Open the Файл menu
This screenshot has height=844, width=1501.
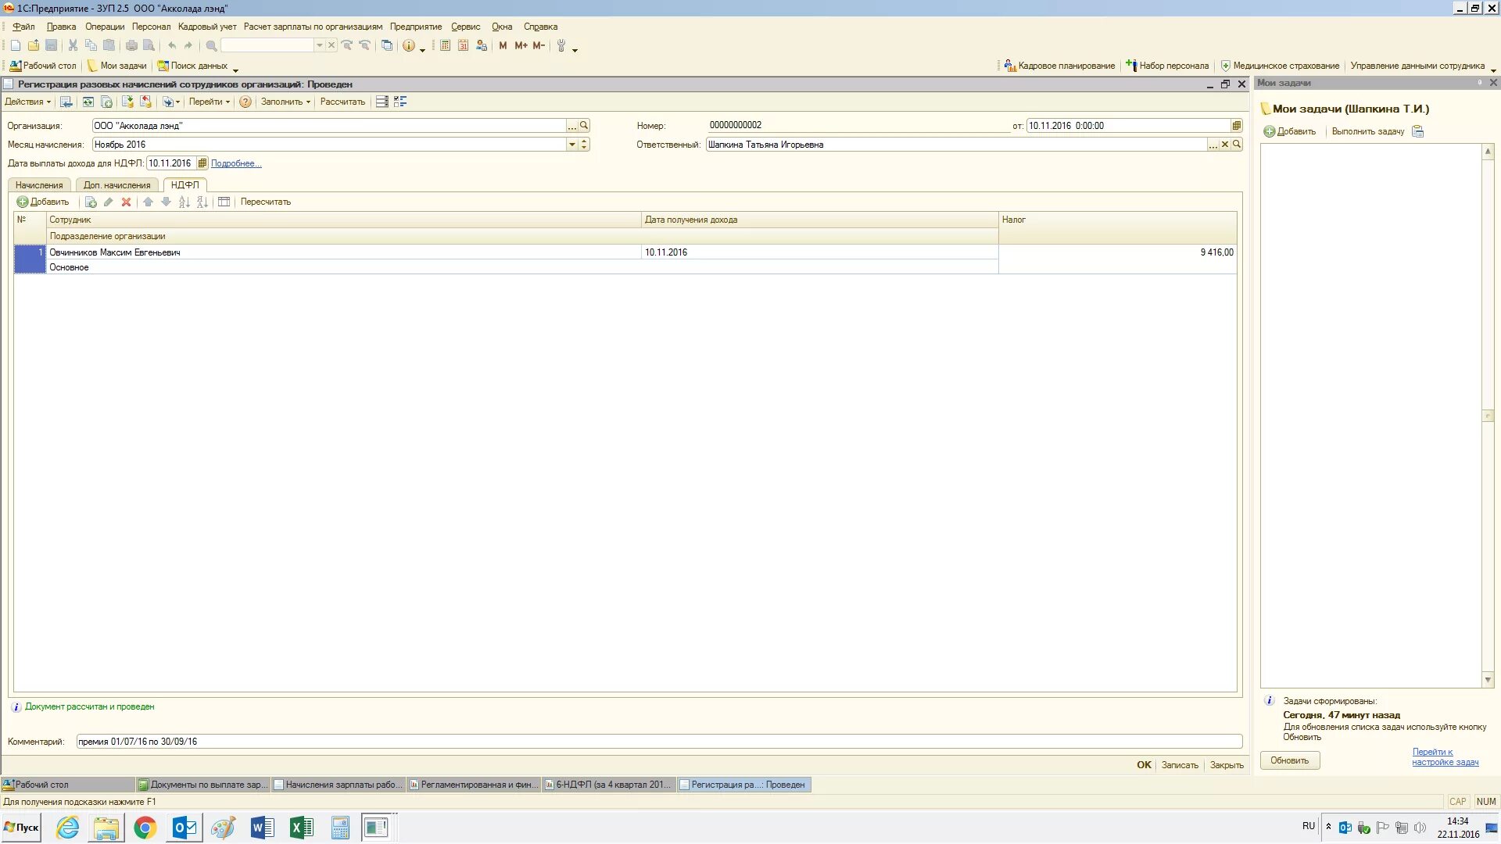pyautogui.click(x=23, y=27)
